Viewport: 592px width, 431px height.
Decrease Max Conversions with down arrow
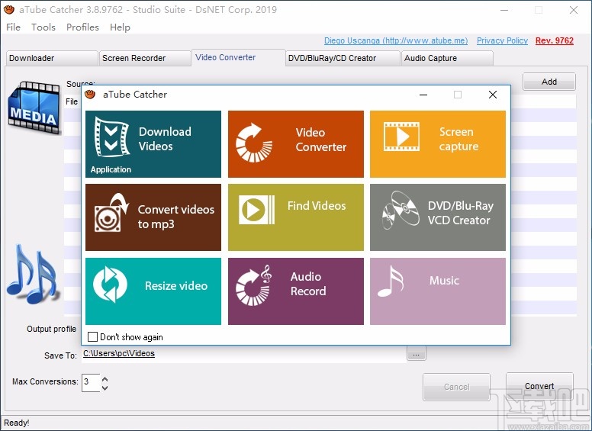tap(105, 388)
